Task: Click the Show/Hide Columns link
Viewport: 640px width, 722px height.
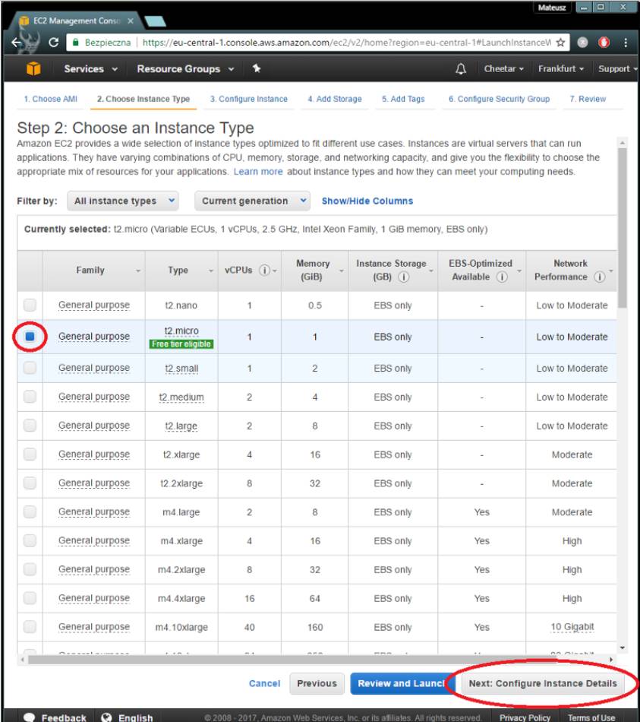Action: pos(367,201)
